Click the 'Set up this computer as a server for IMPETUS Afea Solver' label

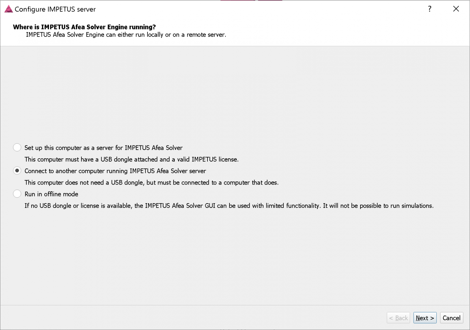pyautogui.click(x=103, y=148)
